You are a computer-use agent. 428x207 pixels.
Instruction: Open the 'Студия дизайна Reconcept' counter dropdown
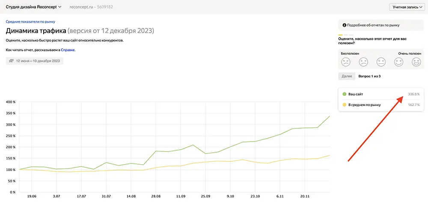point(33,7)
